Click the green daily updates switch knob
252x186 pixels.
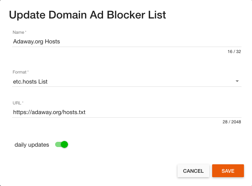(x=64, y=145)
